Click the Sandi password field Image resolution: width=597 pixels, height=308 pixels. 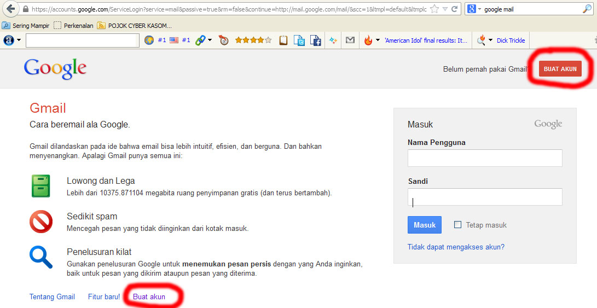[485, 197]
